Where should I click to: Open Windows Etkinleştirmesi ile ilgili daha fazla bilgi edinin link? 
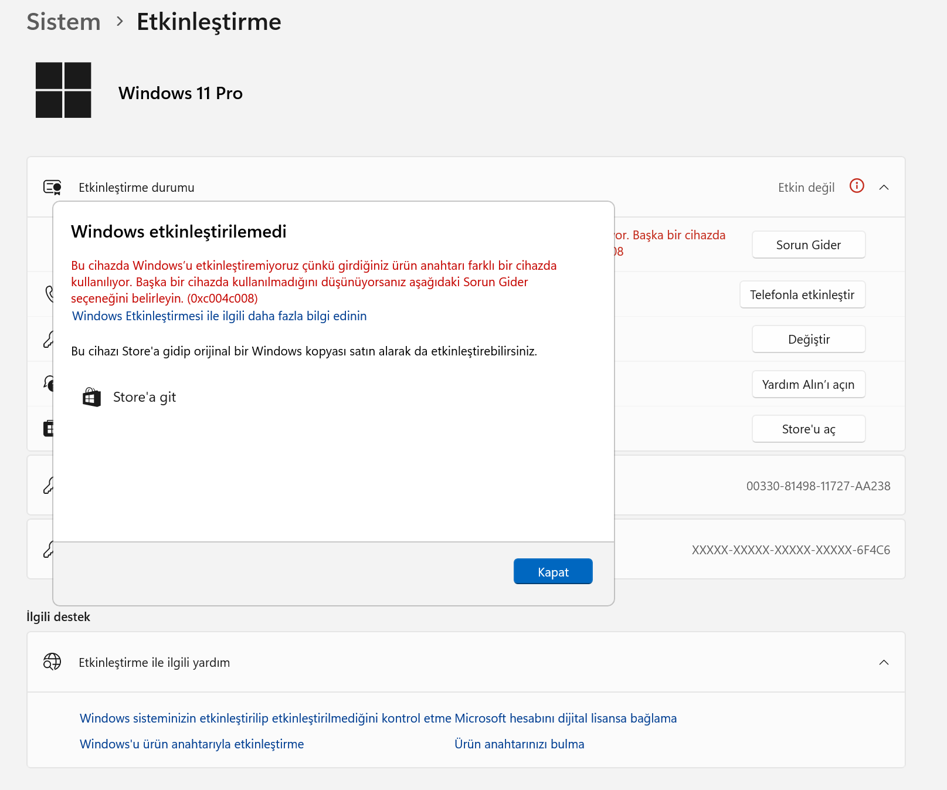(x=219, y=316)
